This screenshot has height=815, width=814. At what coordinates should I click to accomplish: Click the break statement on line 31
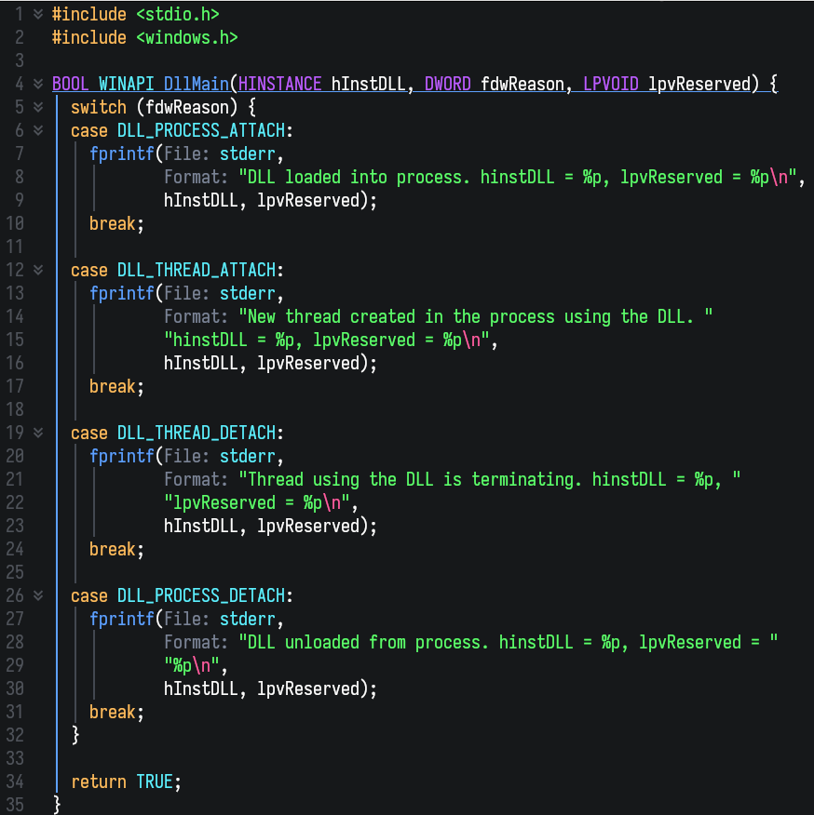pyautogui.click(x=113, y=712)
